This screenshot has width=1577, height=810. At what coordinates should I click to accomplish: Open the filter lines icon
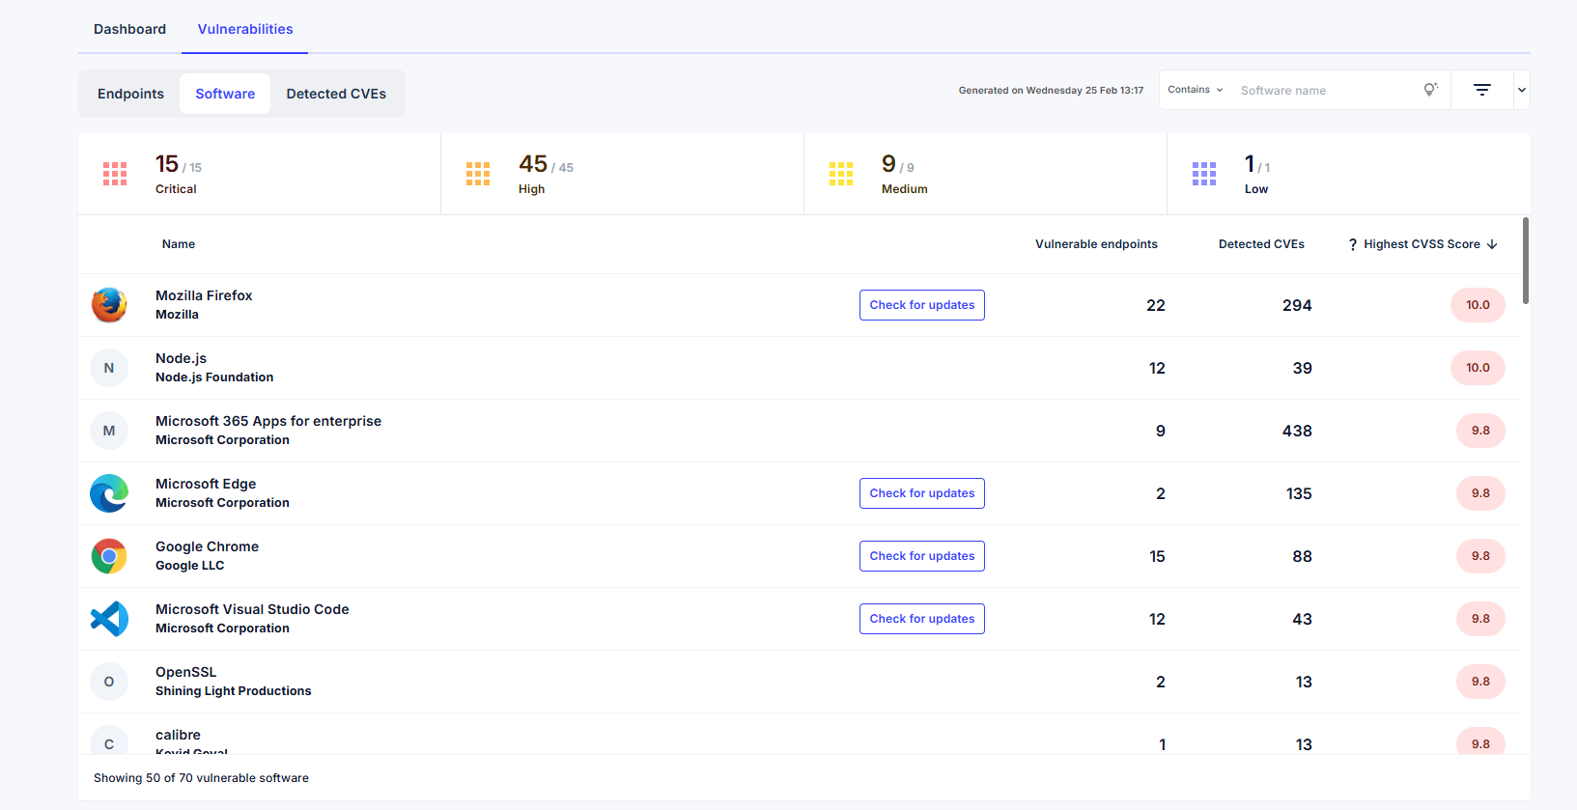1482,90
